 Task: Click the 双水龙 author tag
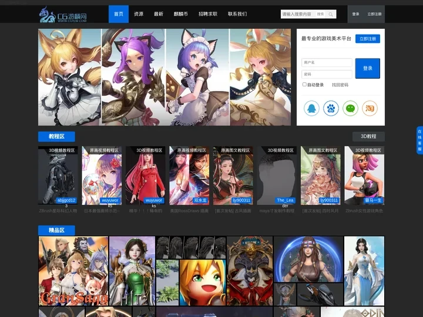[x=200, y=200]
